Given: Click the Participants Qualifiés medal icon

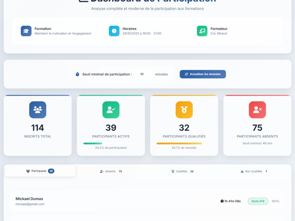Looking at the screenshot, I should coord(184,110).
